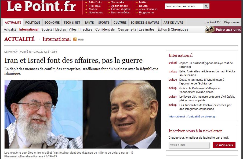Click the double-arrow after l'actualité en direct

pyautogui.click(x=214, y=117)
